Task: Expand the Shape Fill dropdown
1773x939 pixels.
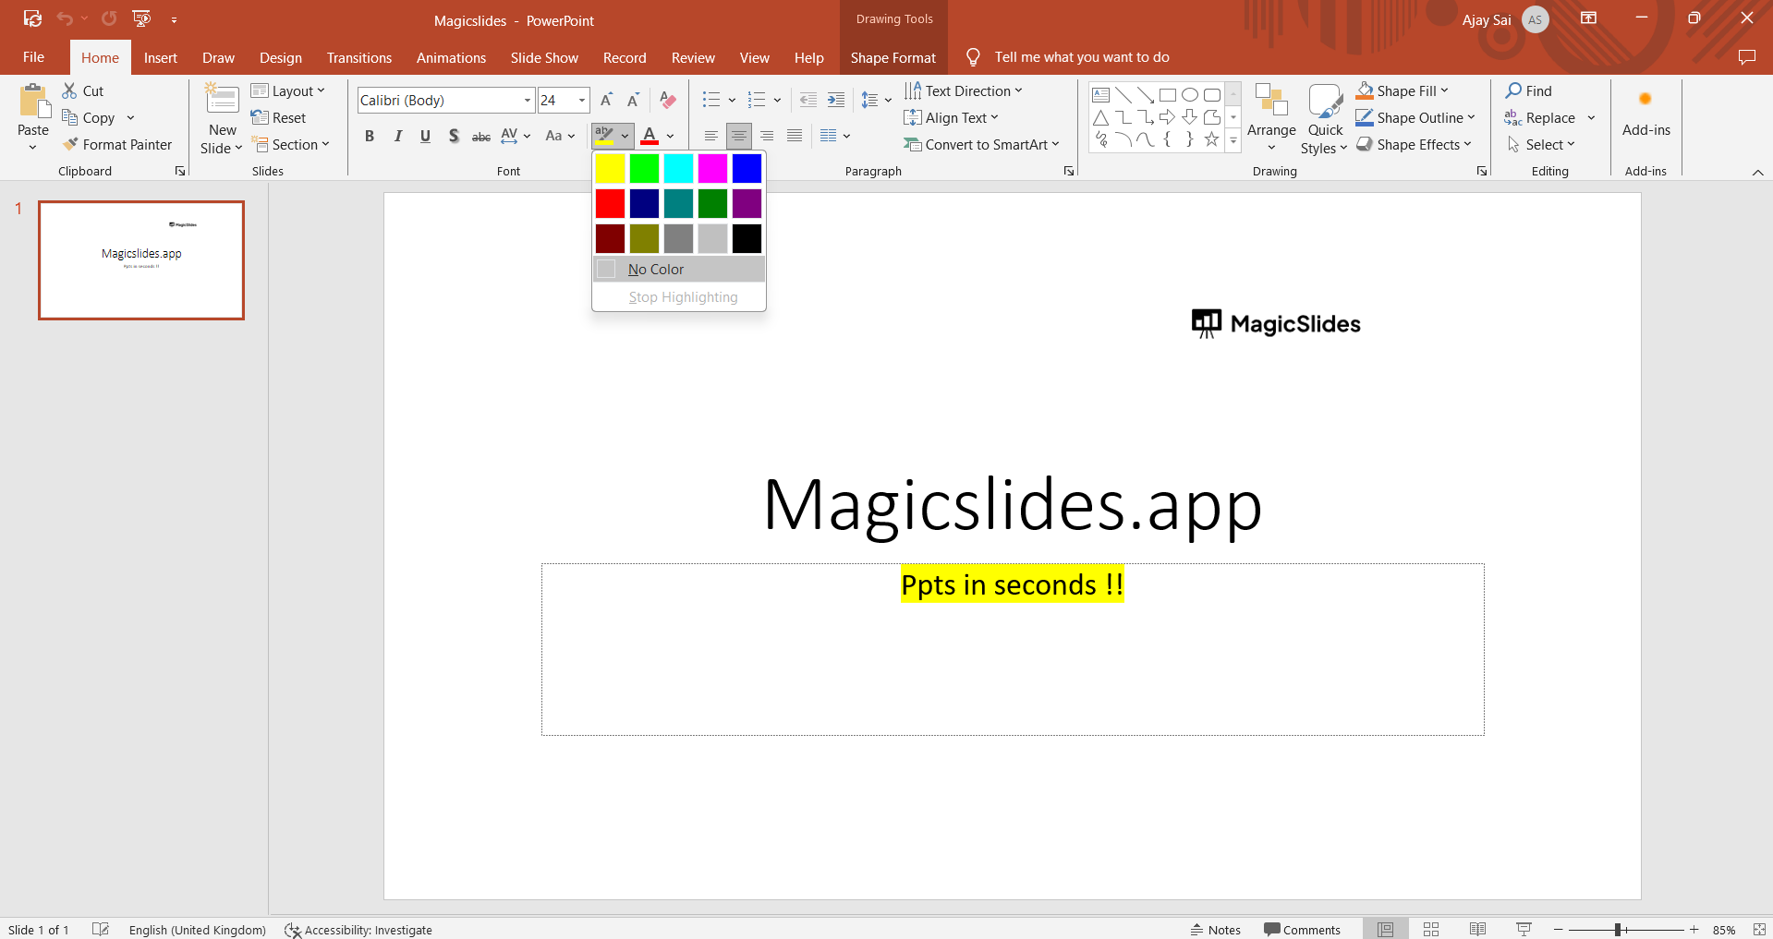Action: (x=1444, y=90)
